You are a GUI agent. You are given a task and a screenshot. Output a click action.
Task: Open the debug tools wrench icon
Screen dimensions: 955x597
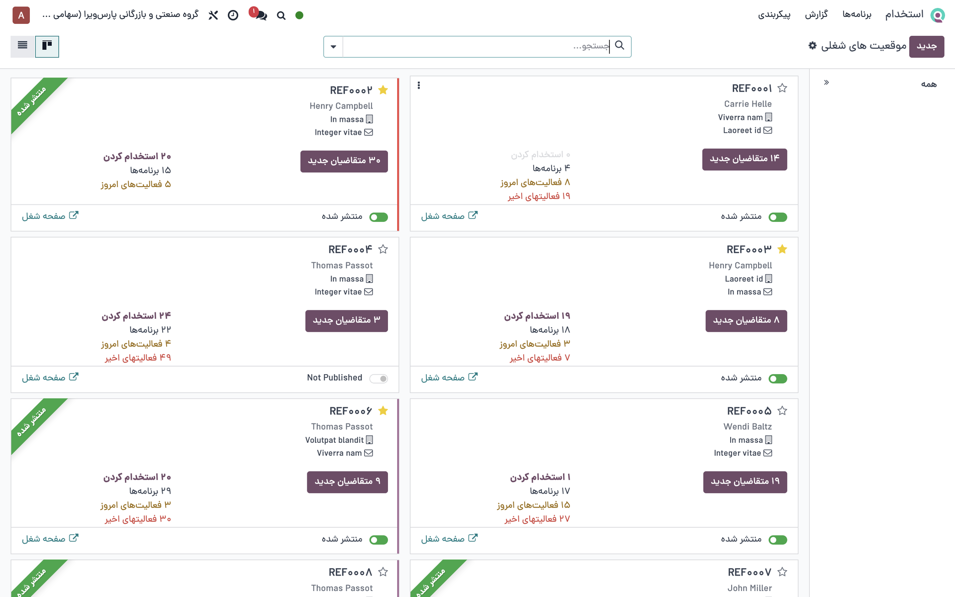pos(213,15)
